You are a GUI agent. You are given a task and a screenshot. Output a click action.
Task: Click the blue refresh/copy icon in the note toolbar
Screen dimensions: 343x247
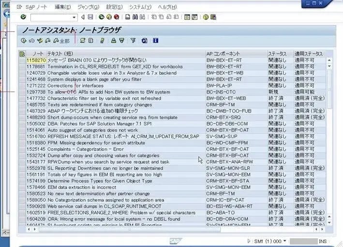144,41
